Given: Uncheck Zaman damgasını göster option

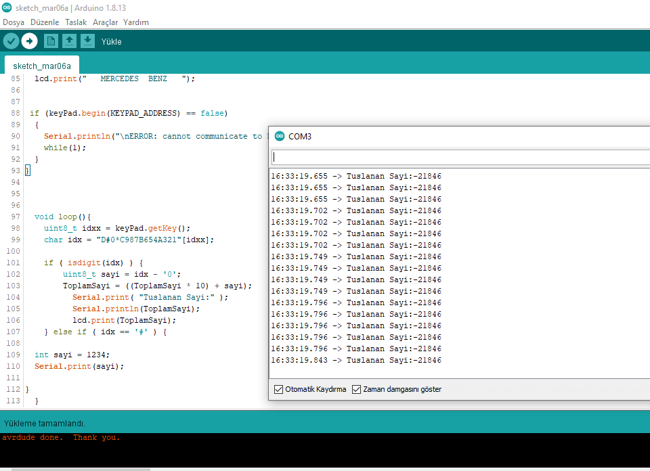Looking at the screenshot, I should 357,389.
